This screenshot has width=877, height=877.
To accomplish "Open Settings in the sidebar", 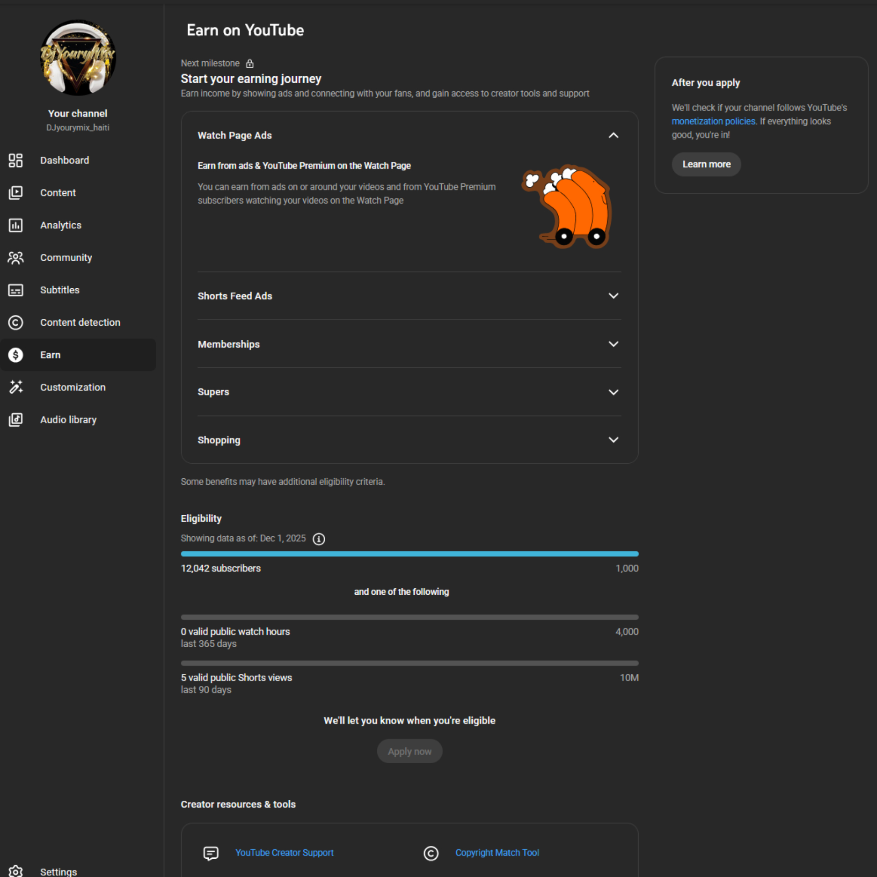I will pyautogui.click(x=58, y=871).
